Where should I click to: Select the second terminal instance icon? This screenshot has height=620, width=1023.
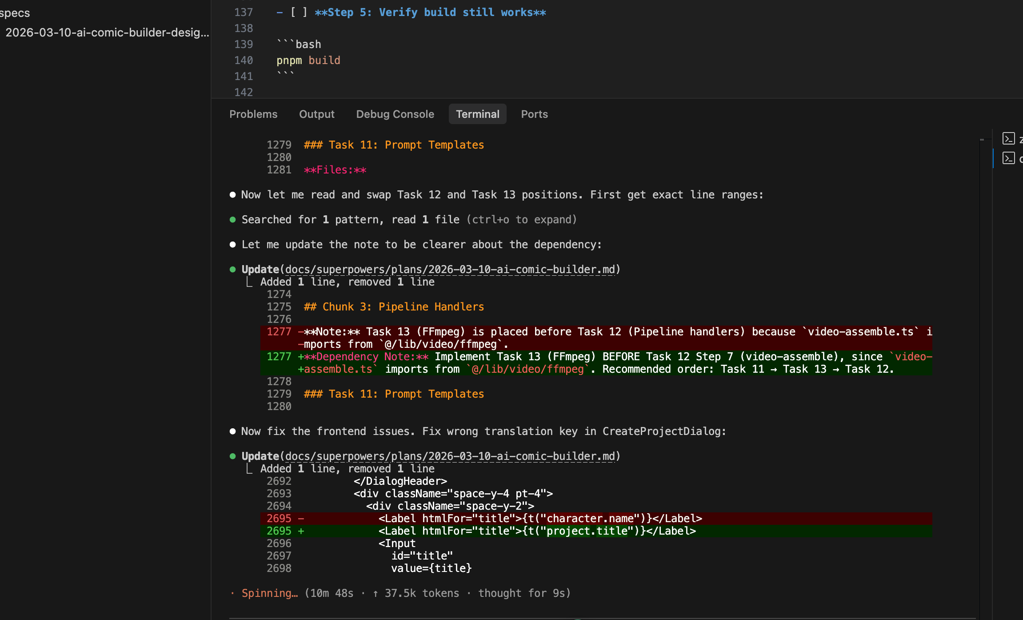tap(1008, 158)
